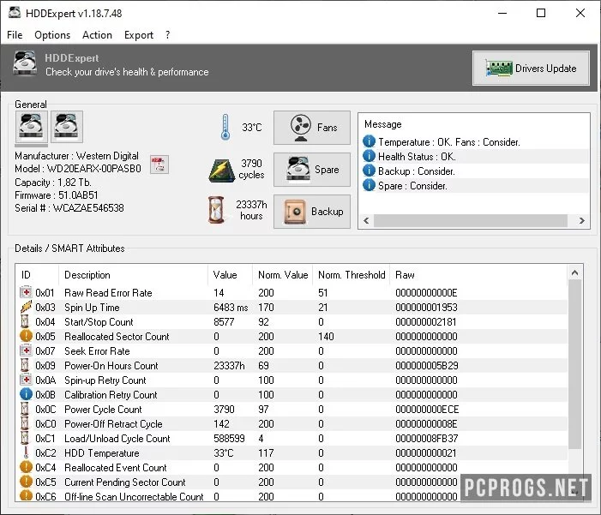Click the HDDExpert logo in header banner

point(25,63)
